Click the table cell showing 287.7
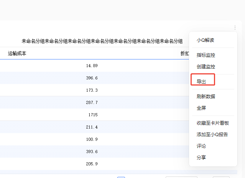The image size is (245, 178). coord(92,102)
